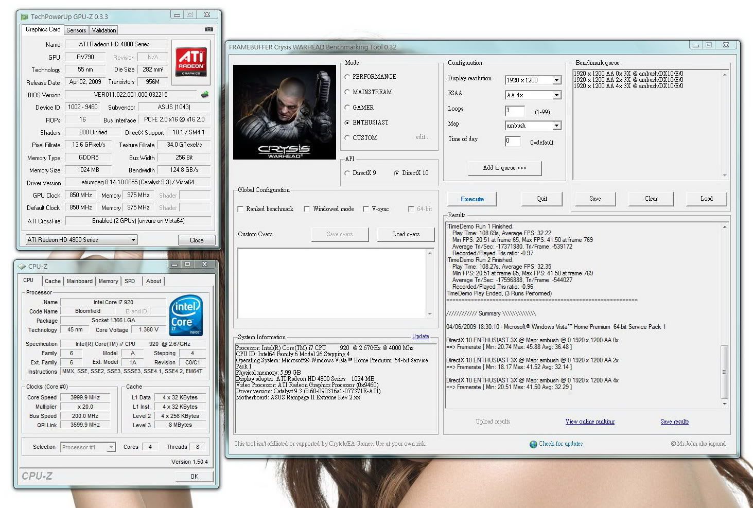The width and height of the screenshot is (753, 508).
Task: Click the Custom Cvars scroll down arrow
Action: (430, 313)
